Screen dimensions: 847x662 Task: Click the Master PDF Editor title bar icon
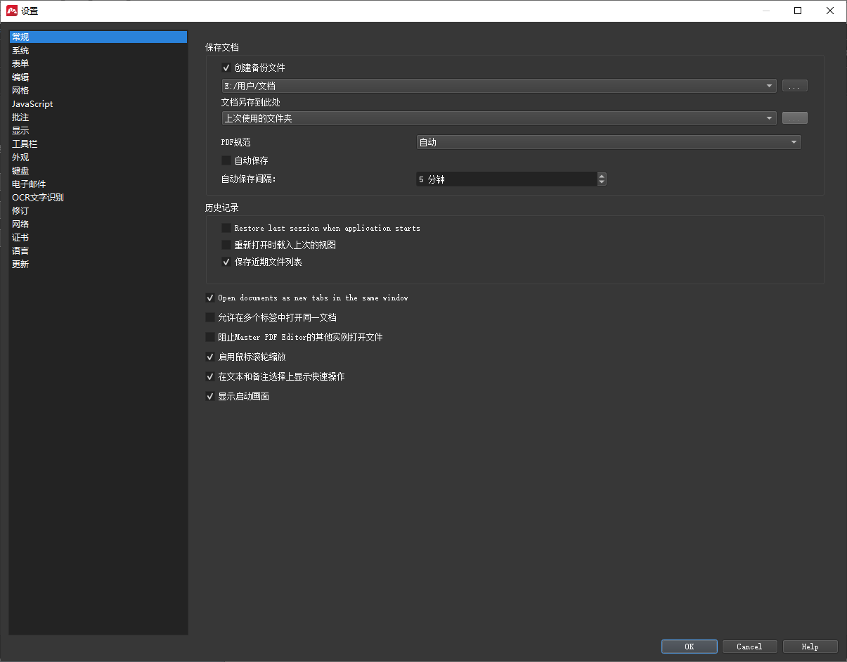[12, 11]
